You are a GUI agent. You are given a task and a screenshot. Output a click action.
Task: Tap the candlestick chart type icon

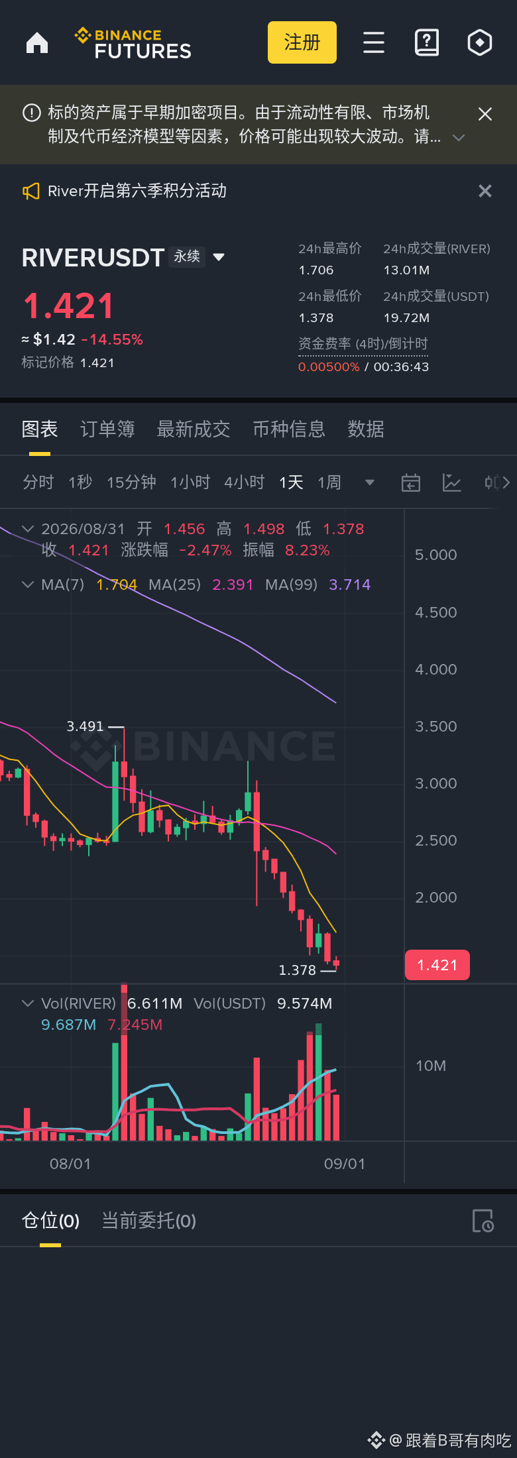pyautogui.click(x=491, y=482)
